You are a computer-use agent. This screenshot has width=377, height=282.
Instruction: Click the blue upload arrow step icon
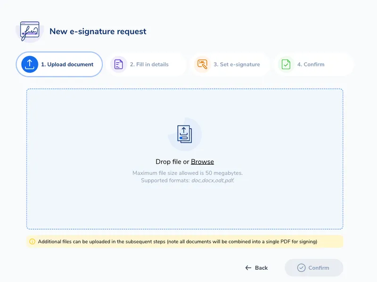[x=30, y=64]
